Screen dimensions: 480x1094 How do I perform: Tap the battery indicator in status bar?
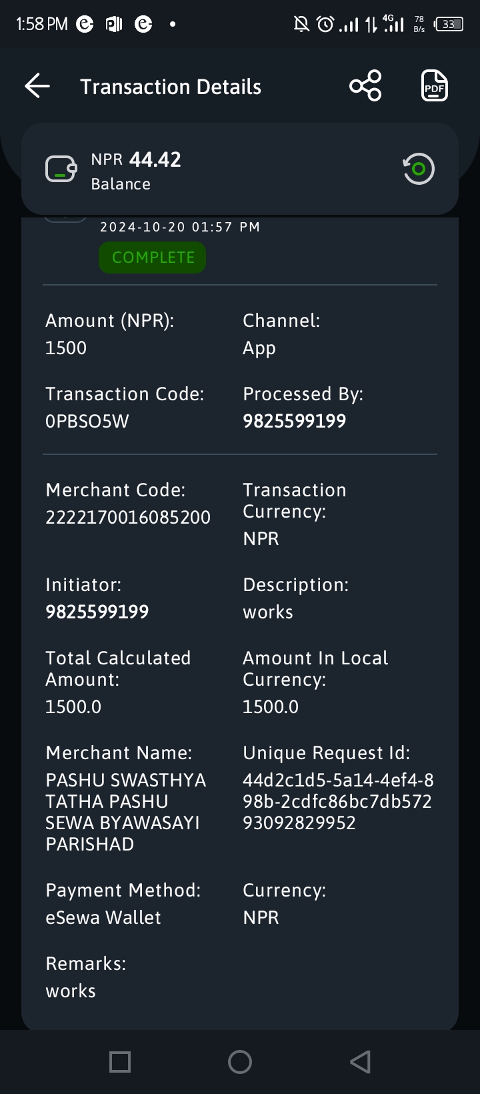[449, 25]
